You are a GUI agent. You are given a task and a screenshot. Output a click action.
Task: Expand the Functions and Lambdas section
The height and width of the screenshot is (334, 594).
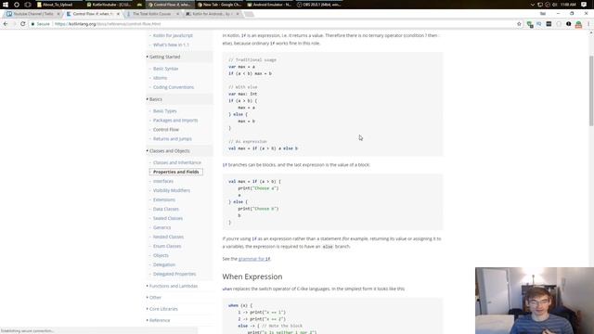174,286
